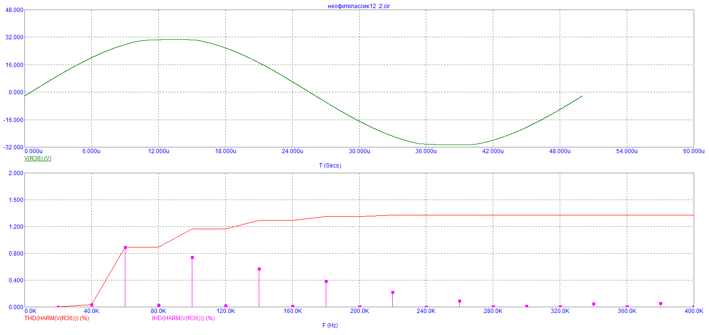The image size is (709, 335).
Task: Click the plot title неофитклассик12_2.cir
Action: point(358,6)
